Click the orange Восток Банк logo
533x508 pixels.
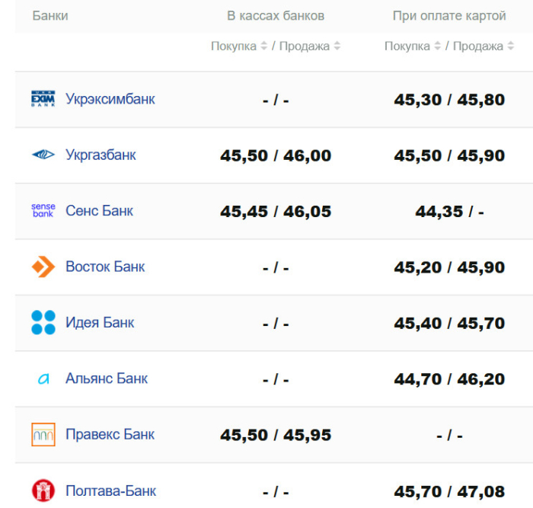43,267
